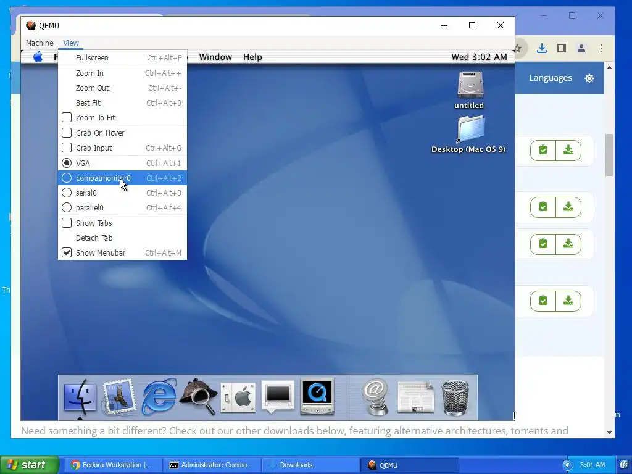Switch to Administrator Command Prompt taskbar button

[212, 465]
